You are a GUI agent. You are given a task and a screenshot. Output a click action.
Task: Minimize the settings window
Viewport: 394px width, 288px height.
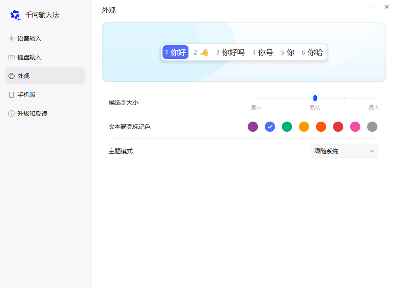point(373,7)
